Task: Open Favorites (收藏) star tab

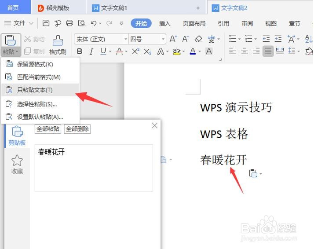Action: (x=17, y=164)
